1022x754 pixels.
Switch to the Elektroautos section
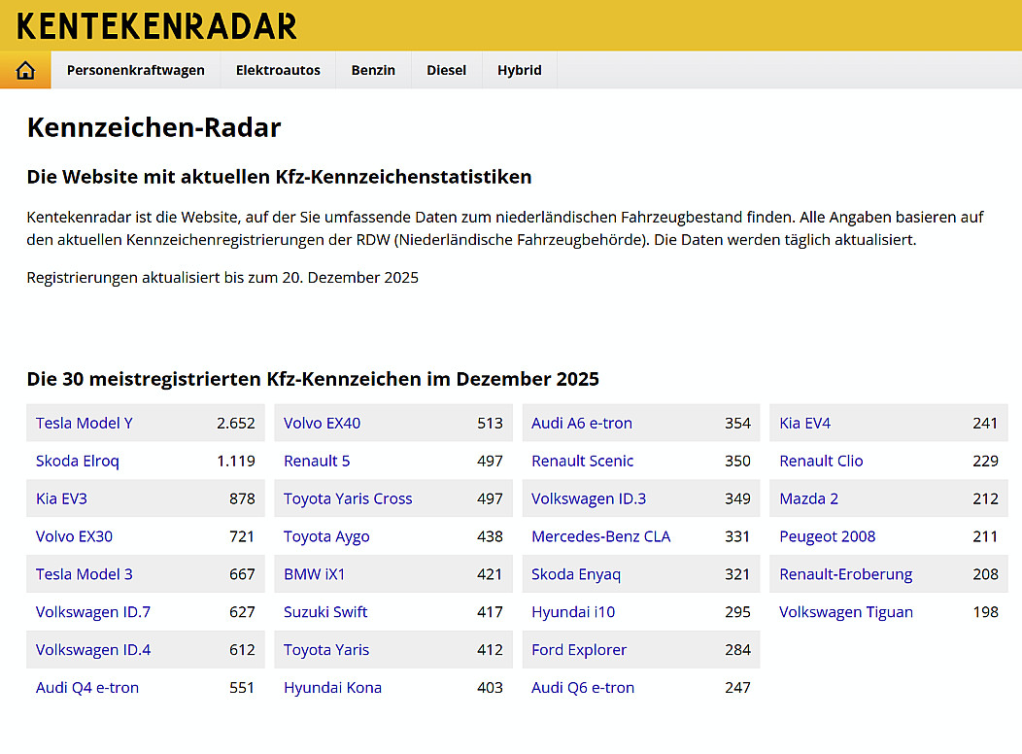point(278,70)
